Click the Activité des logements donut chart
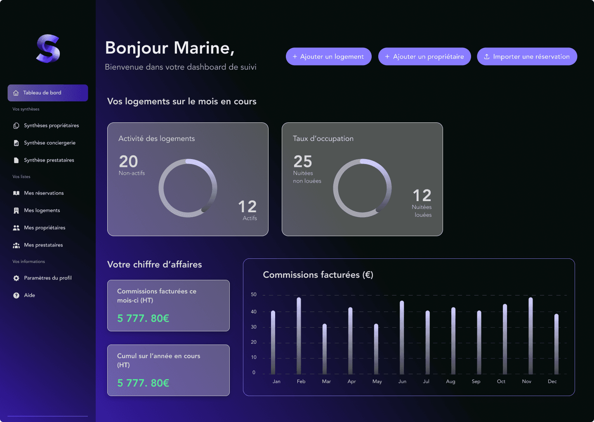Viewport: 594px width, 422px height. 188,188
